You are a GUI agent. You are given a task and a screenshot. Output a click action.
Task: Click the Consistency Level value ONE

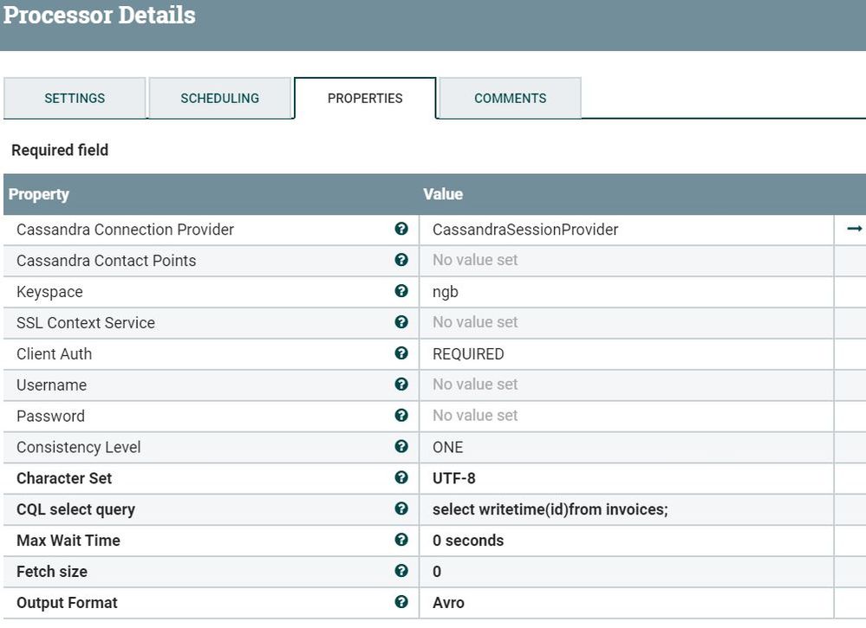click(448, 447)
